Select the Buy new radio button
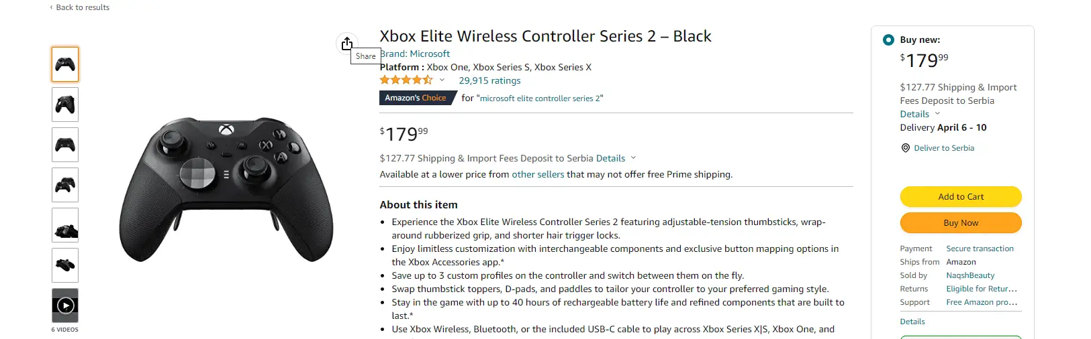1091x339 pixels. point(888,40)
